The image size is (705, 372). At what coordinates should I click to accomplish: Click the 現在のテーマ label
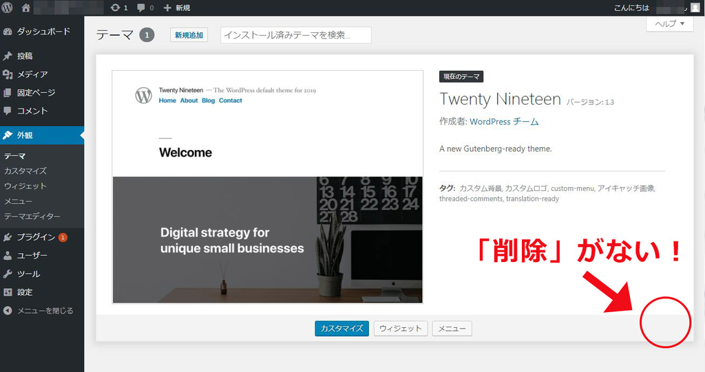[461, 77]
